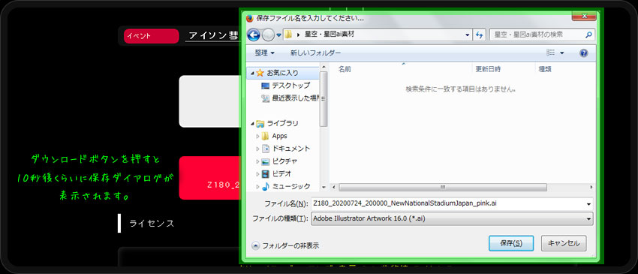
Task: Expand the ピクチャ library node
Action: (x=257, y=161)
